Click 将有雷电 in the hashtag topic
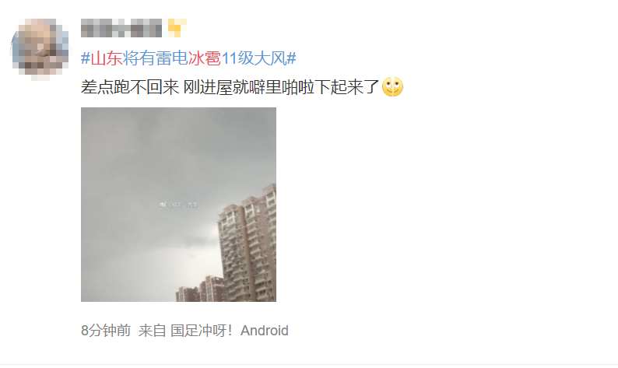Screen dimensions: 618x368 pos(156,58)
